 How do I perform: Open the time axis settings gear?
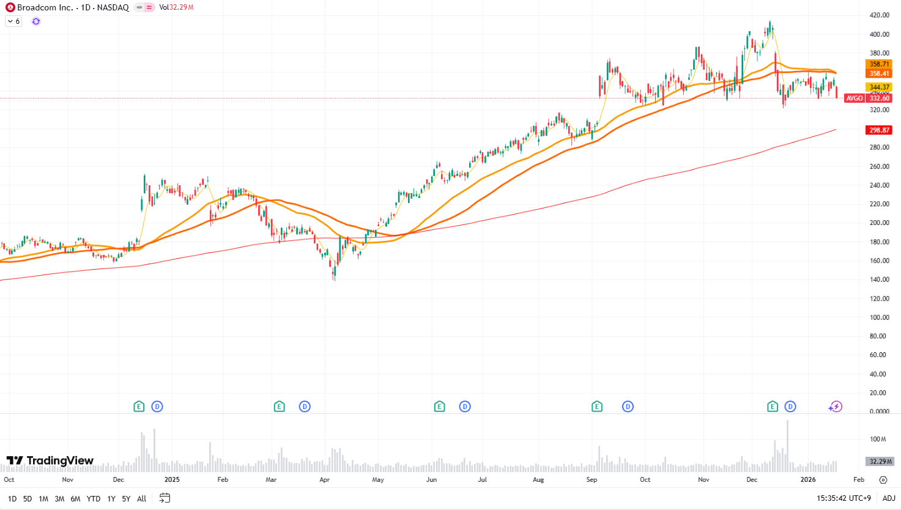point(883,480)
